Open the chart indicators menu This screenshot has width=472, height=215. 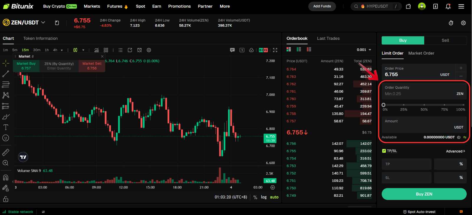96,50
